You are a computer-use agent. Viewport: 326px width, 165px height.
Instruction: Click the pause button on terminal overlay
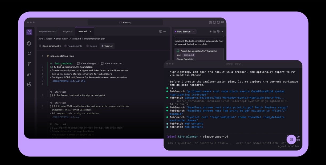tap(291, 139)
